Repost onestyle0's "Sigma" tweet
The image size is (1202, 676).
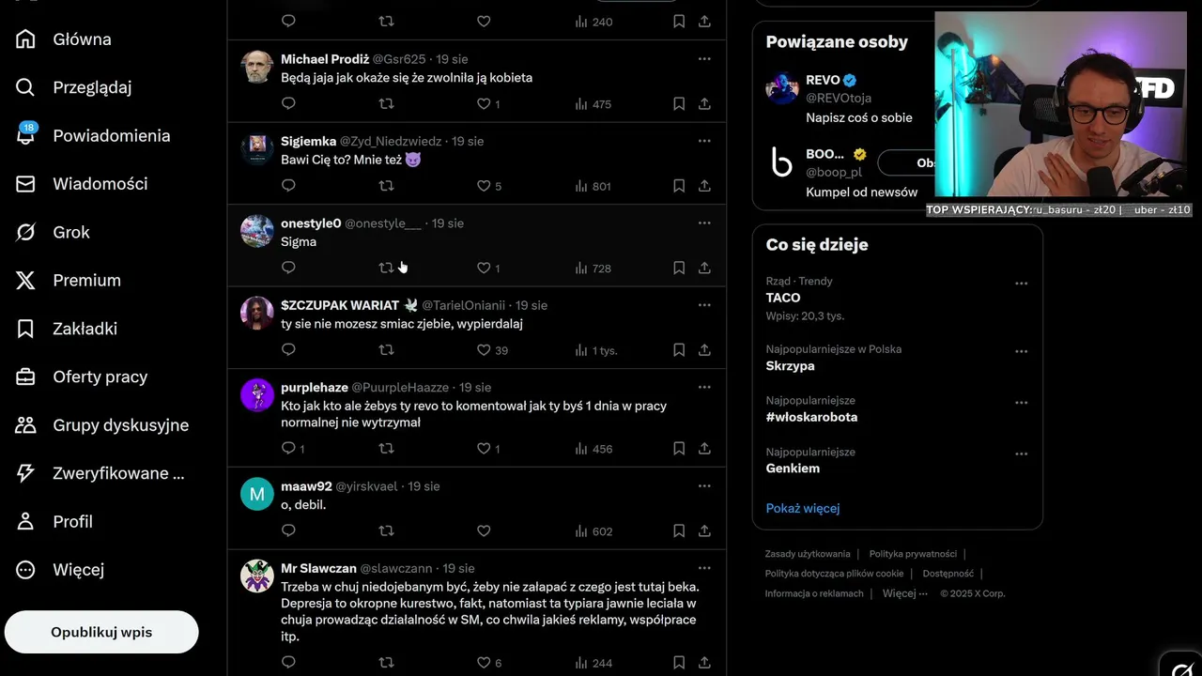[x=386, y=268]
